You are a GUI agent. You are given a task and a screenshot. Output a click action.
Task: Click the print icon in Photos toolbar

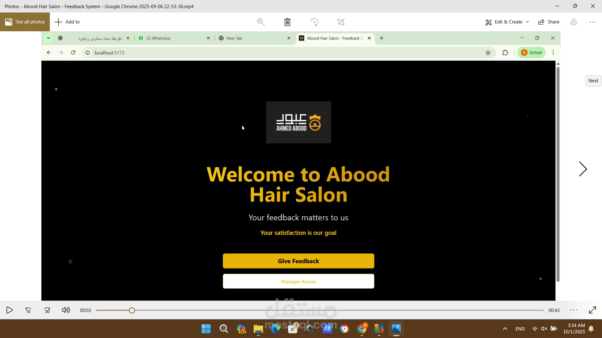point(574,22)
